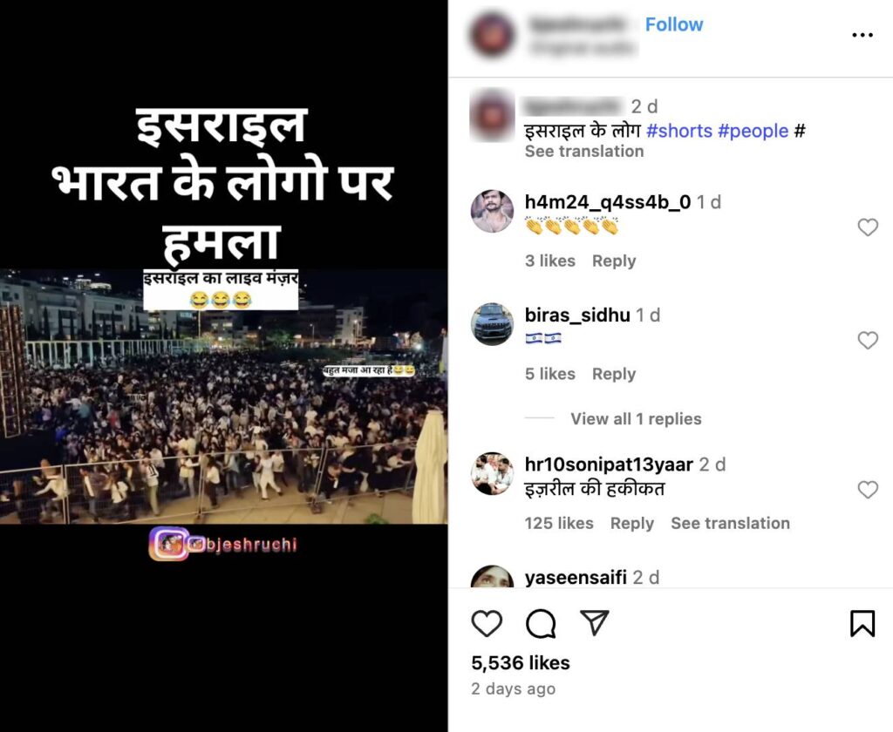Follow the post author
The height and width of the screenshot is (732, 893).
coord(674,24)
